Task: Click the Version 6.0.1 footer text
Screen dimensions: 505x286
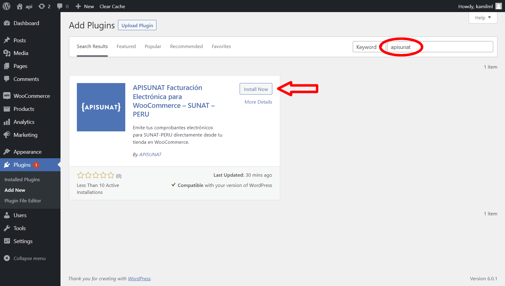Action: point(484,279)
